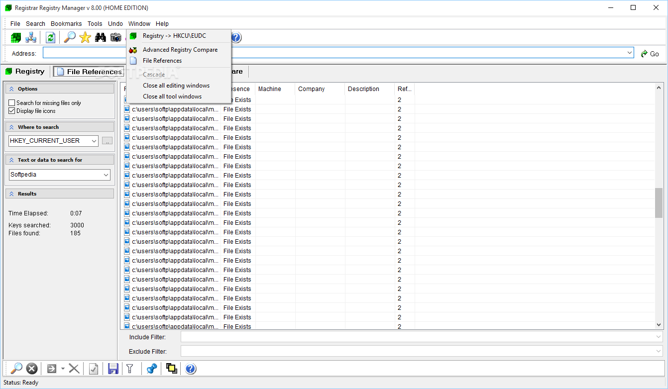The width and height of the screenshot is (668, 389).
Task: Open the HKEY_CURRENT_USER dropdown
Action: pos(94,141)
